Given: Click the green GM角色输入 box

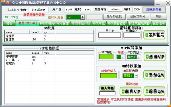Looking at the screenshot, I should (109, 76).
